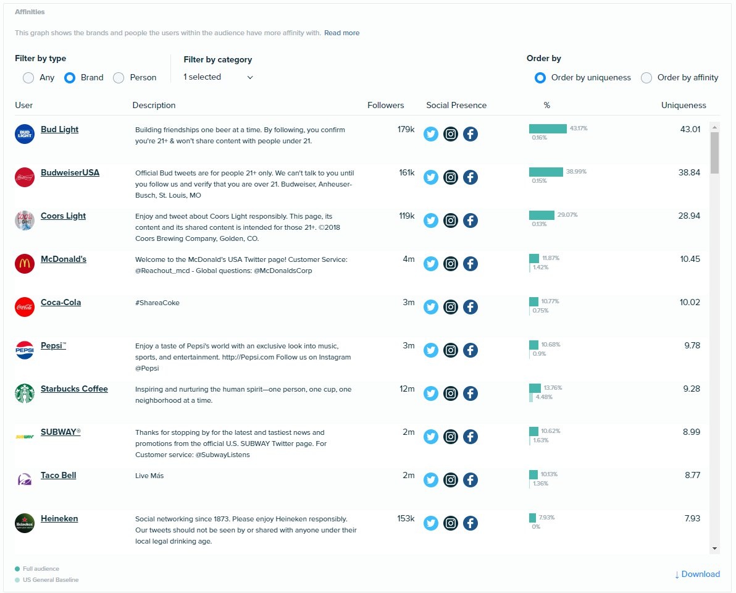Download the affinities data
This screenshot has width=736, height=593.
[697, 574]
